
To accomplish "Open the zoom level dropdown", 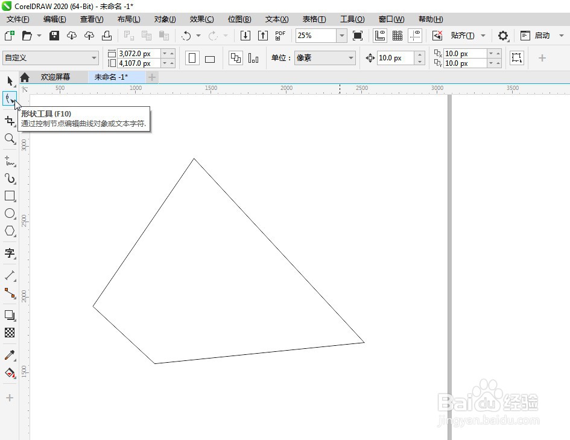I will pos(342,35).
